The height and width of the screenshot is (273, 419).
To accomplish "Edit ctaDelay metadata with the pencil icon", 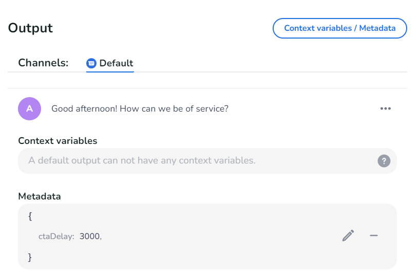I will (x=348, y=236).
